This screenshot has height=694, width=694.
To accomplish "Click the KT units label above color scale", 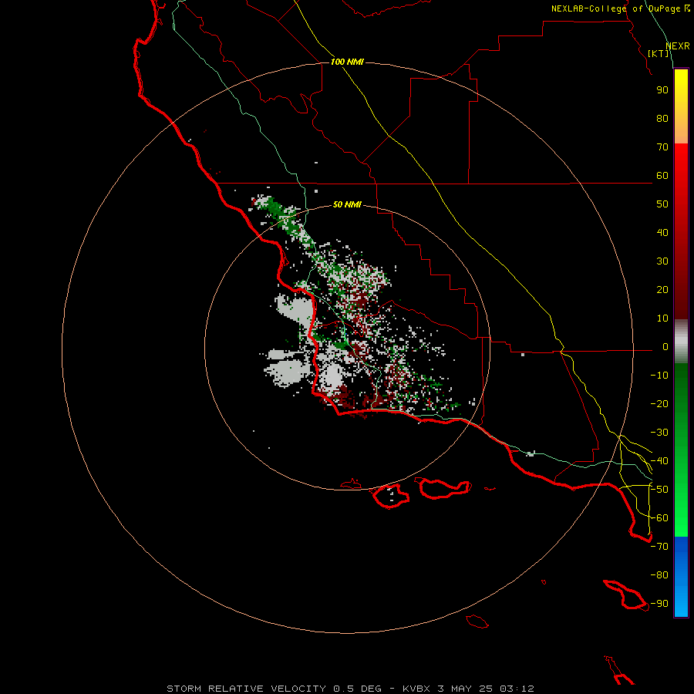I will click(x=659, y=53).
